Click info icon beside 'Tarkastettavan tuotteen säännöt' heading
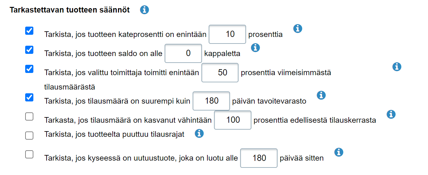 click(x=144, y=10)
